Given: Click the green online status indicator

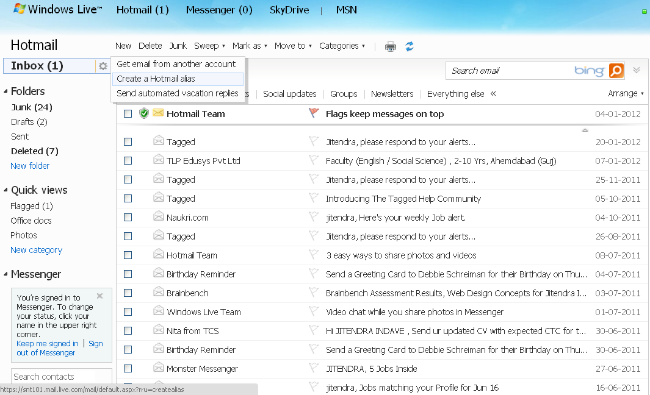Looking at the screenshot, I should pyautogui.click(x=644, y=12).
